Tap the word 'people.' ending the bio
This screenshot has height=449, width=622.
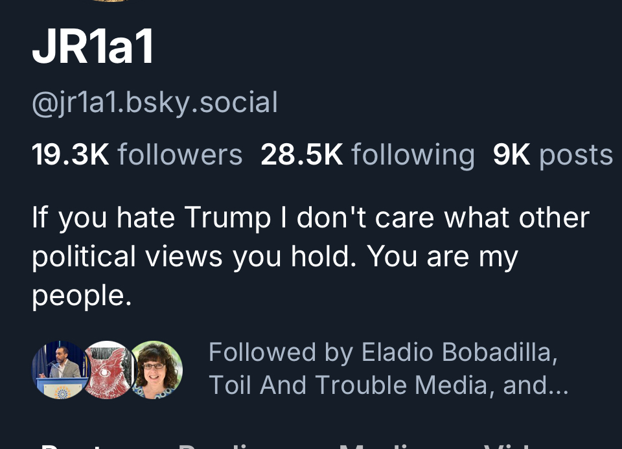click(x=82, y=295)
